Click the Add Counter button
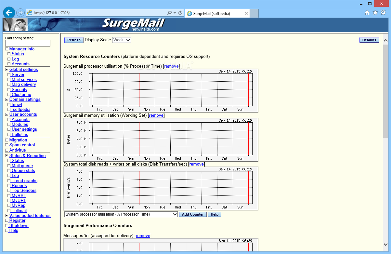Image resolution: width=391 pixels, height=254 pixels. coord(193,214)
